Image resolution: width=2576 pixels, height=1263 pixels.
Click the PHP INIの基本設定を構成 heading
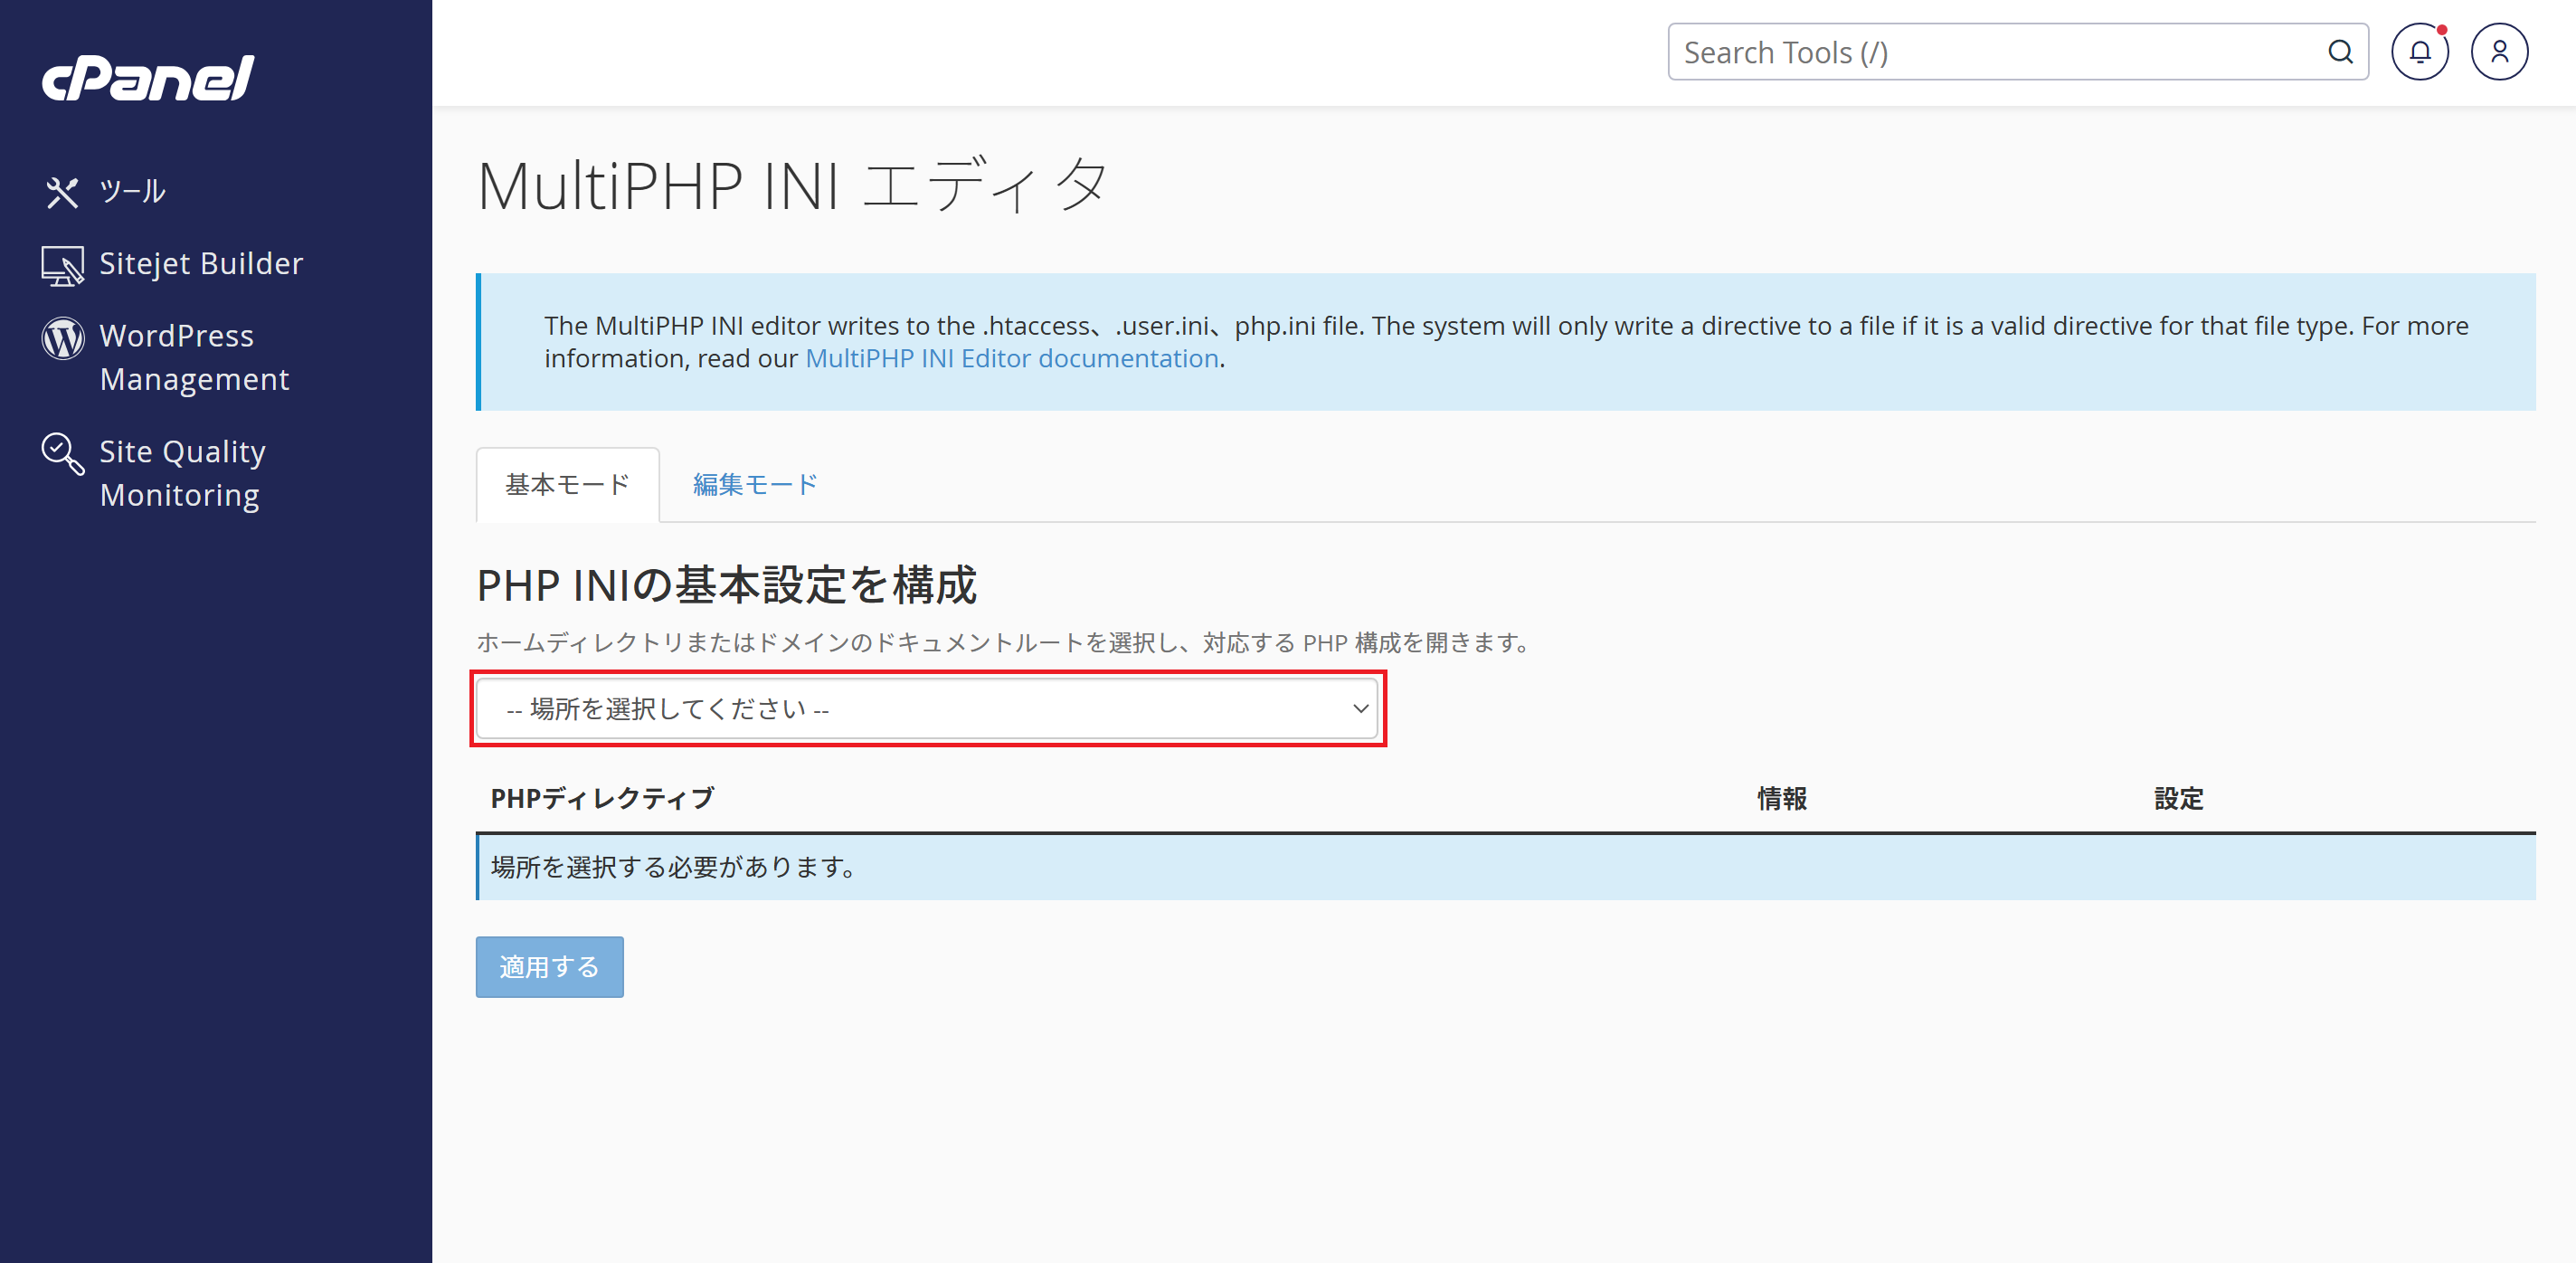point(727,586)
